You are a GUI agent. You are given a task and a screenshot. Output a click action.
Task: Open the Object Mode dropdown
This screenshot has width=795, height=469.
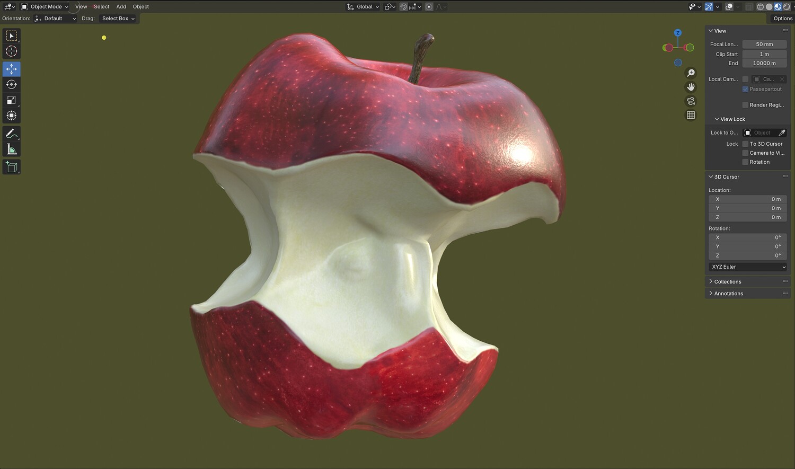point(45,6)
